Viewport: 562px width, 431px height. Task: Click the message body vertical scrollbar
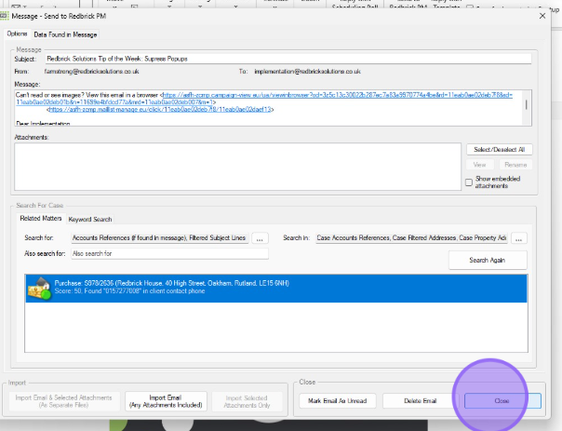click(x=526, y=102)
